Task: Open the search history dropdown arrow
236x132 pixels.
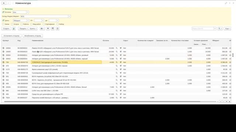Action: [x=215, y=29]
